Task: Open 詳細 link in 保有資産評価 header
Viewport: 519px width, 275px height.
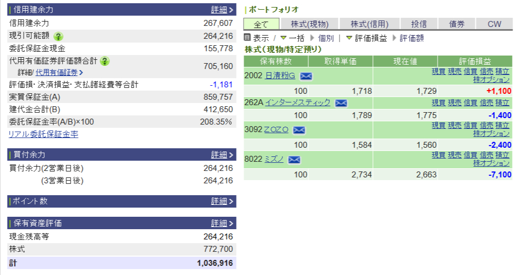Action: pyautogui.click(x=222, y=223)
